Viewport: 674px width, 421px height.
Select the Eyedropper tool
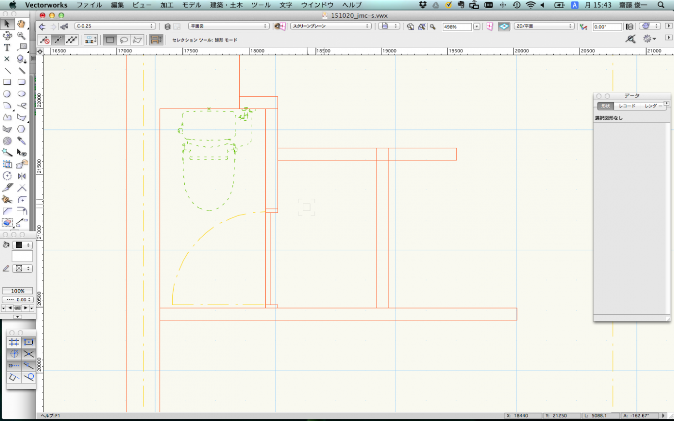22,141
